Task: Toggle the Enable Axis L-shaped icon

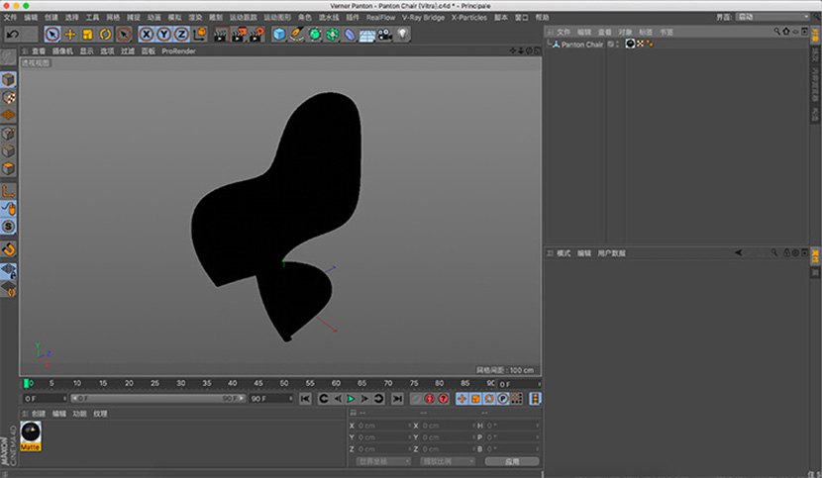Action: click(8, 191)
